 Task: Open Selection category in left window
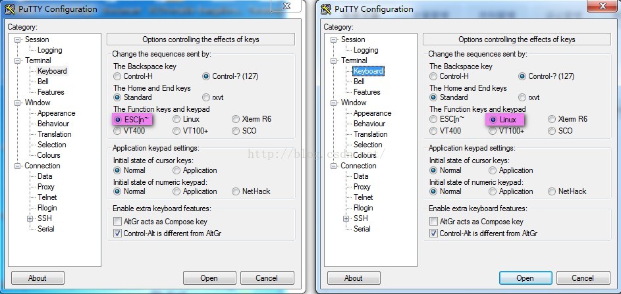pyautogui.click(x=51, y=145)
